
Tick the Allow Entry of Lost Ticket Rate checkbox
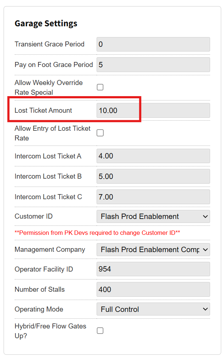click(x=100, y=133)
